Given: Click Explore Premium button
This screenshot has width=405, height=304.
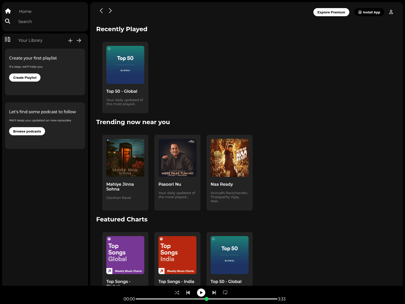Looking at the screenshot, I should (331, 12).
